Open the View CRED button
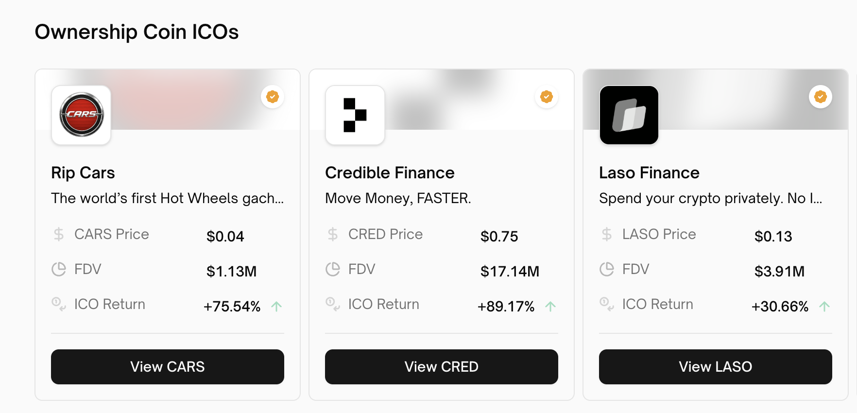The height and width of the screenshot is (413, 857). [442, 367]
